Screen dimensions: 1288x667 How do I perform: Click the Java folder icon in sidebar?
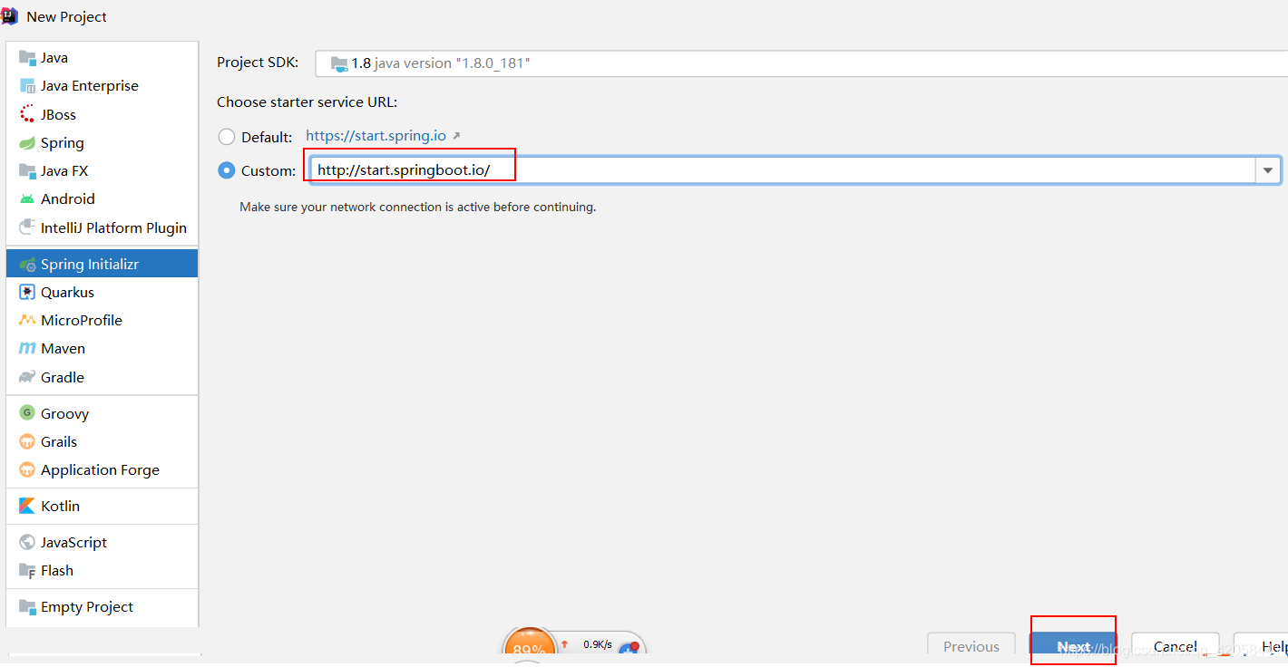(x=27, y=57)
